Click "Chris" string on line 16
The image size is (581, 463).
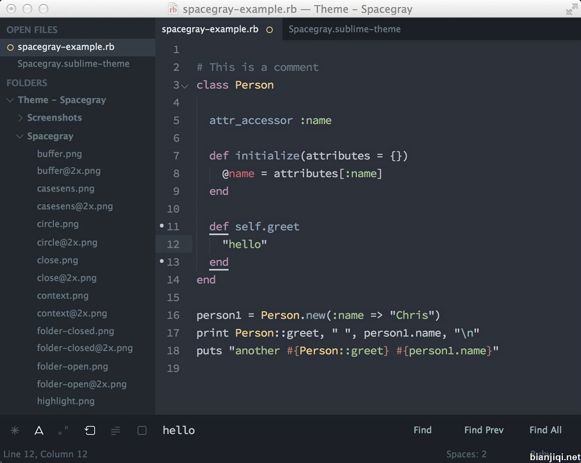pyautogui.click(x=412, y=315)
